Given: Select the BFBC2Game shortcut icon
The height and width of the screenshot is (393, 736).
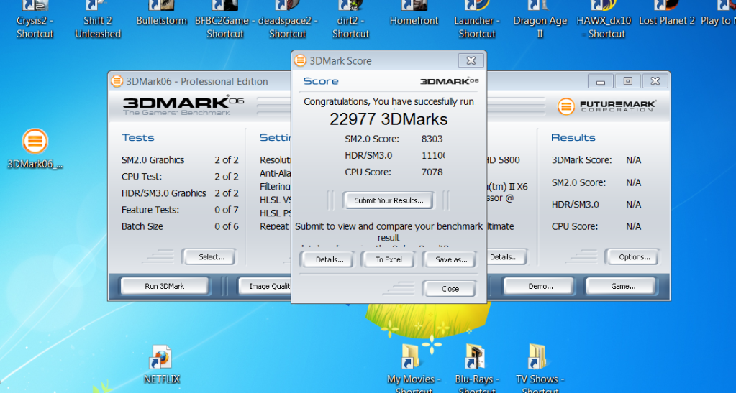Looking at the screenshot, I should [x=225, y=19].
